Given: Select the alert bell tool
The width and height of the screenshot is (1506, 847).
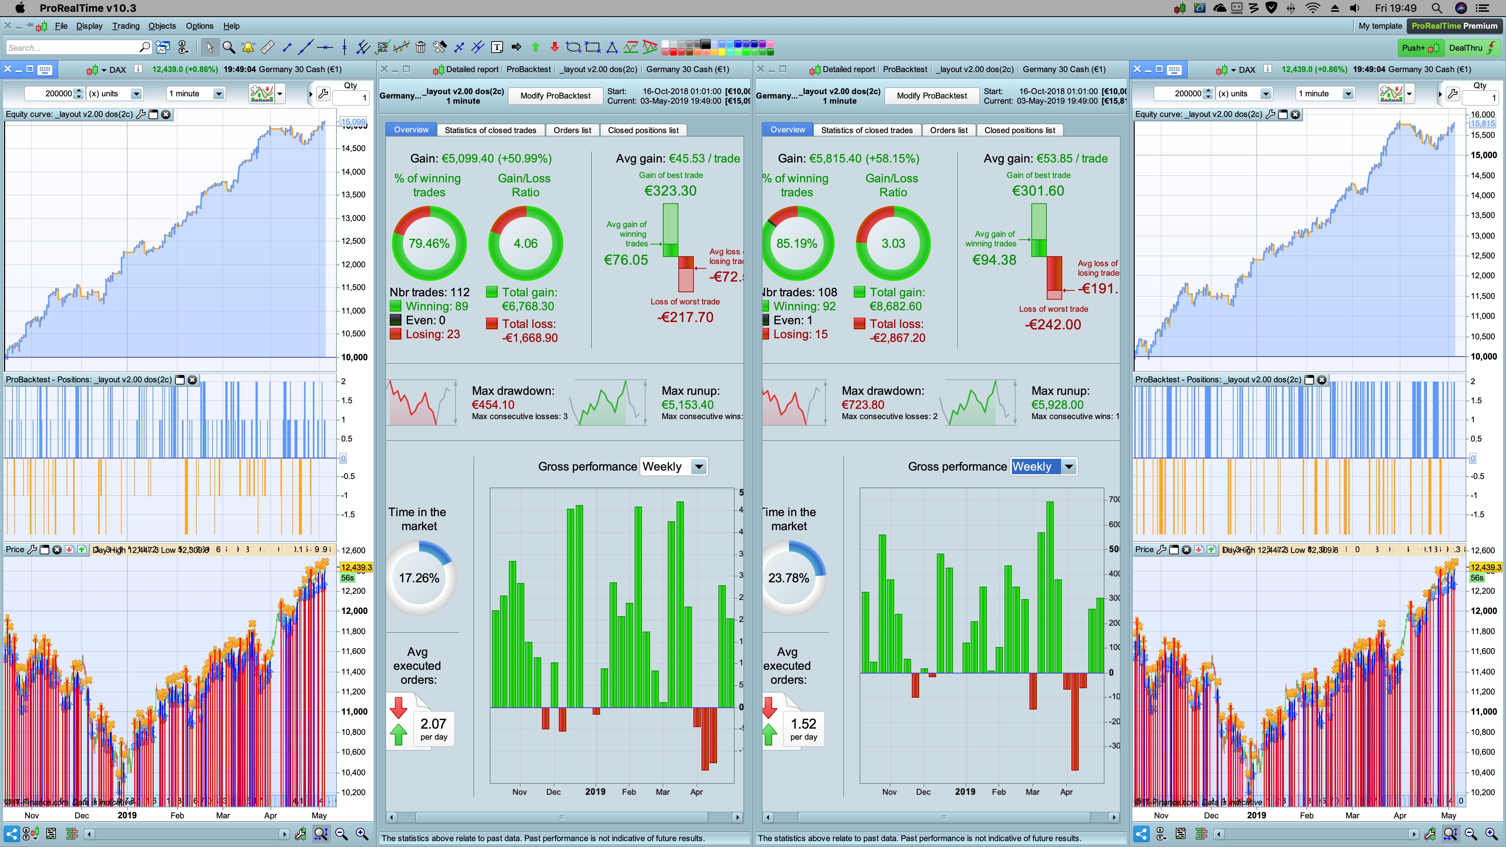Looking at the screenshot, I should [248, 48].
